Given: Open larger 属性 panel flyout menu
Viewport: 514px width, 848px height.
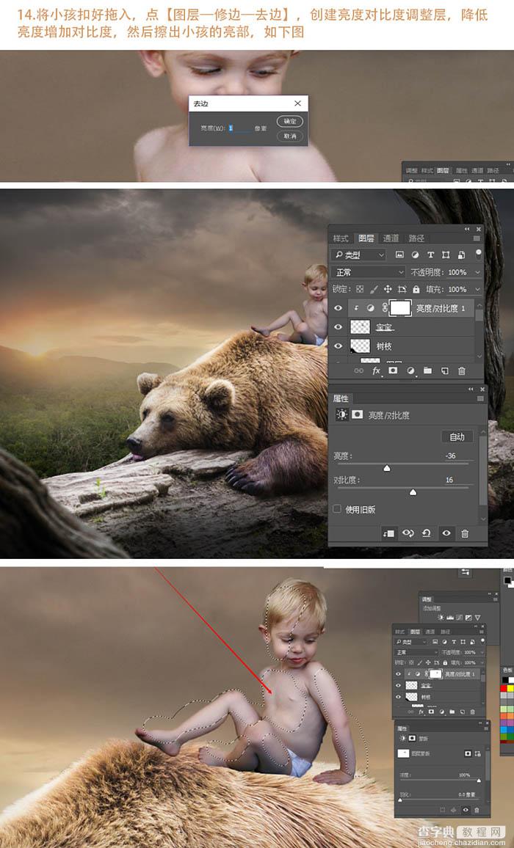Looking at the screenshot, I should point(480,398).
